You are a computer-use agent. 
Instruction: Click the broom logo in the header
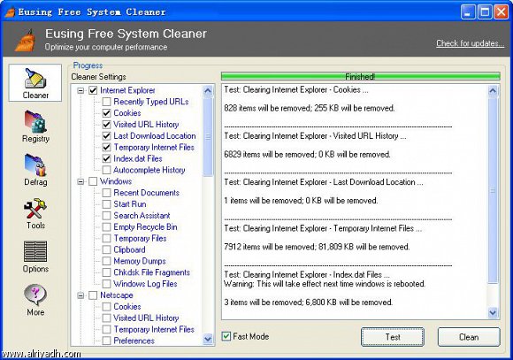pos(25,41)
